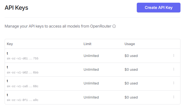Open options menu for key sk-or-v1-d61...755
Image resolution: width=184 pixels, height=112 pixels.
[174, 55]
